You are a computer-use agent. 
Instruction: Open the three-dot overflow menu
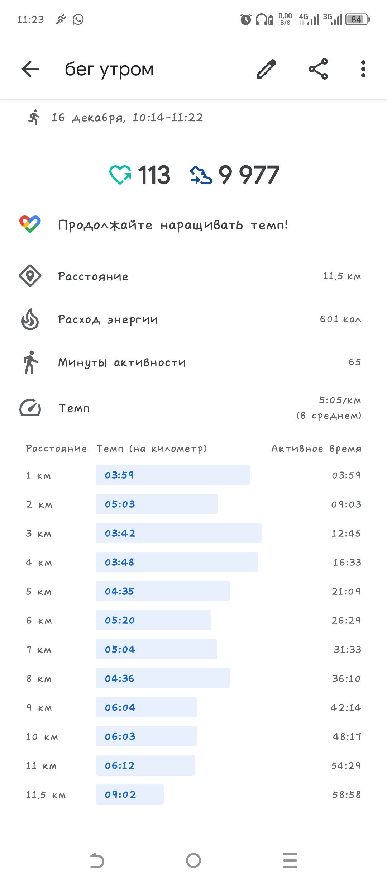(363, 69)
